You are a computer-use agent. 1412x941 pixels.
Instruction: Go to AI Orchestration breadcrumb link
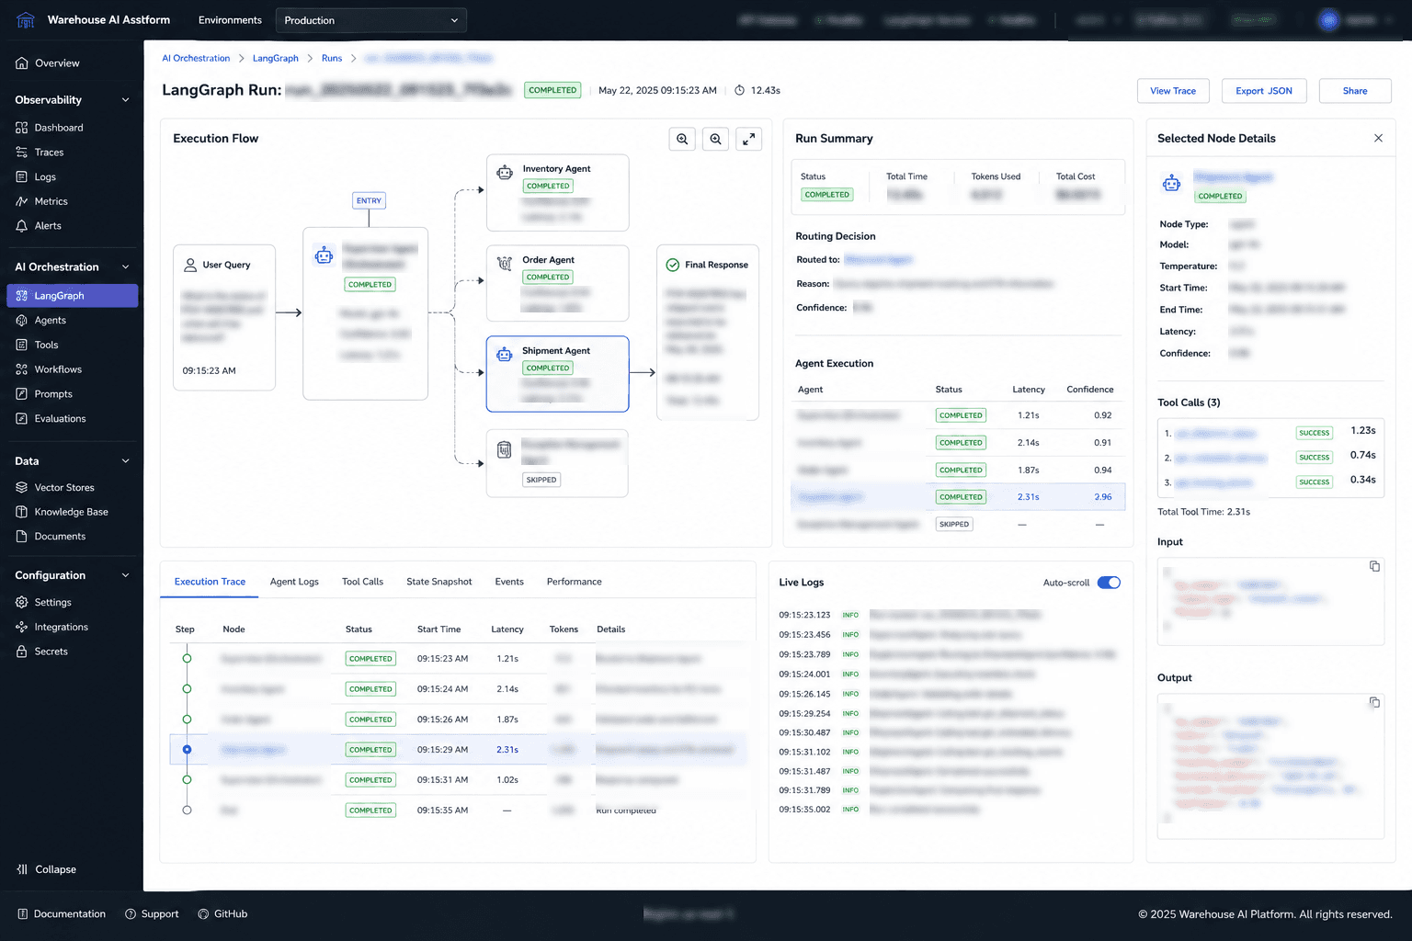[x=196, y=58]
